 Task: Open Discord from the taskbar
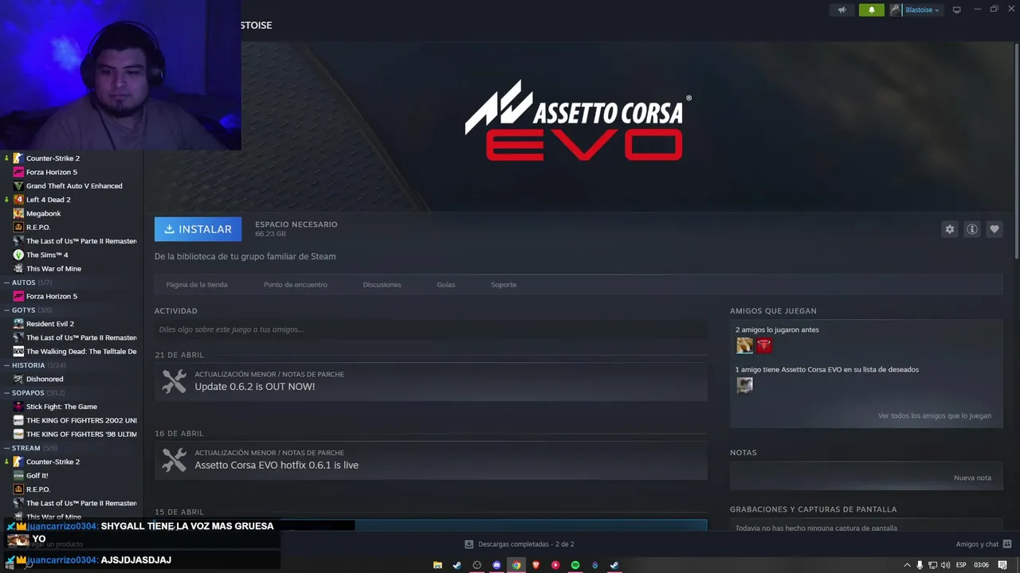coord(496,565)
